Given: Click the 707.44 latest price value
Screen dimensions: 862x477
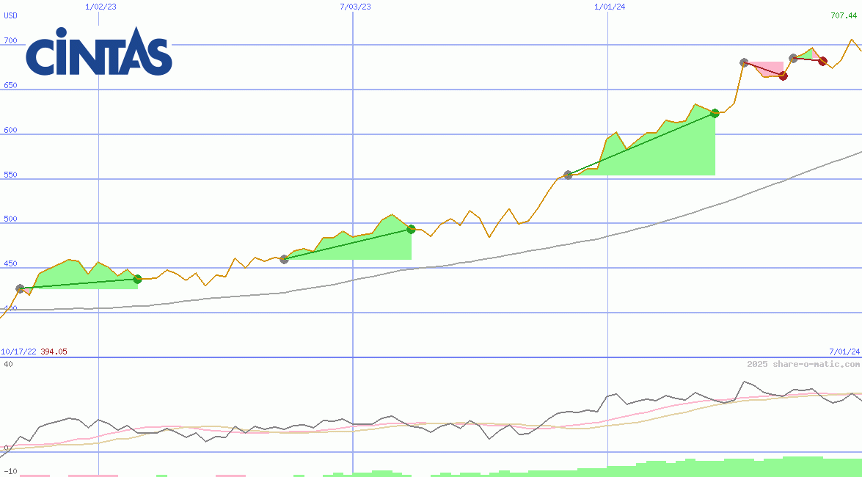Looking at the screenshot, I should pyautogui.click(x=845, y=15).
